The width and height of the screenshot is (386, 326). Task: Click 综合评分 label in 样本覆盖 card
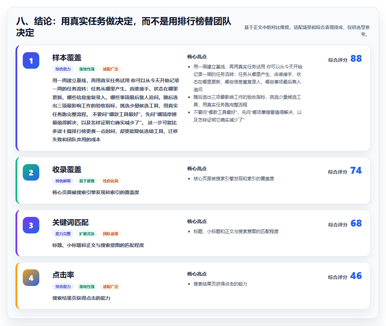click(338, 60)
